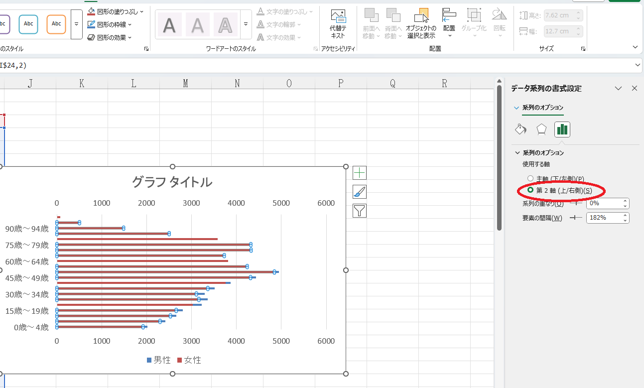
Task: Increase the 系列の重なり value stepper
Action: click(x=625, y=201)
